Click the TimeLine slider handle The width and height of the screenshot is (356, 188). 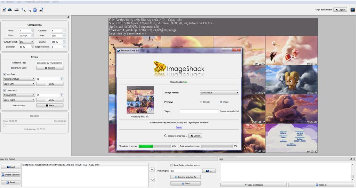(x=4, y=125)
